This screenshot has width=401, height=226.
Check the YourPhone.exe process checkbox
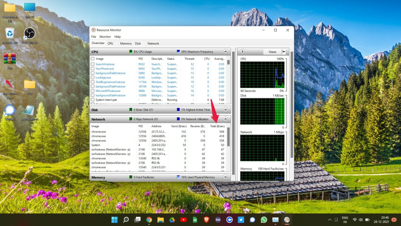click(93, 69)
